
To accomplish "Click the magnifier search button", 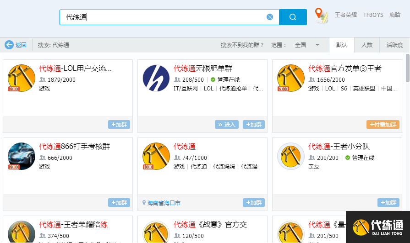I will pyautogui.click(x=292, y=17).
